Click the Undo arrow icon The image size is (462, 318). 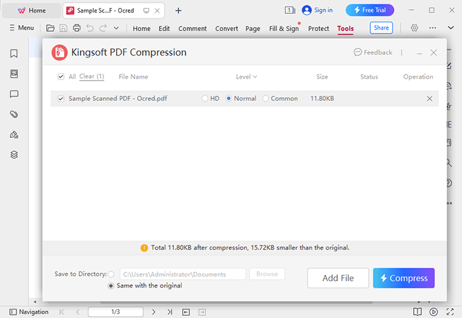click(90, 28)
